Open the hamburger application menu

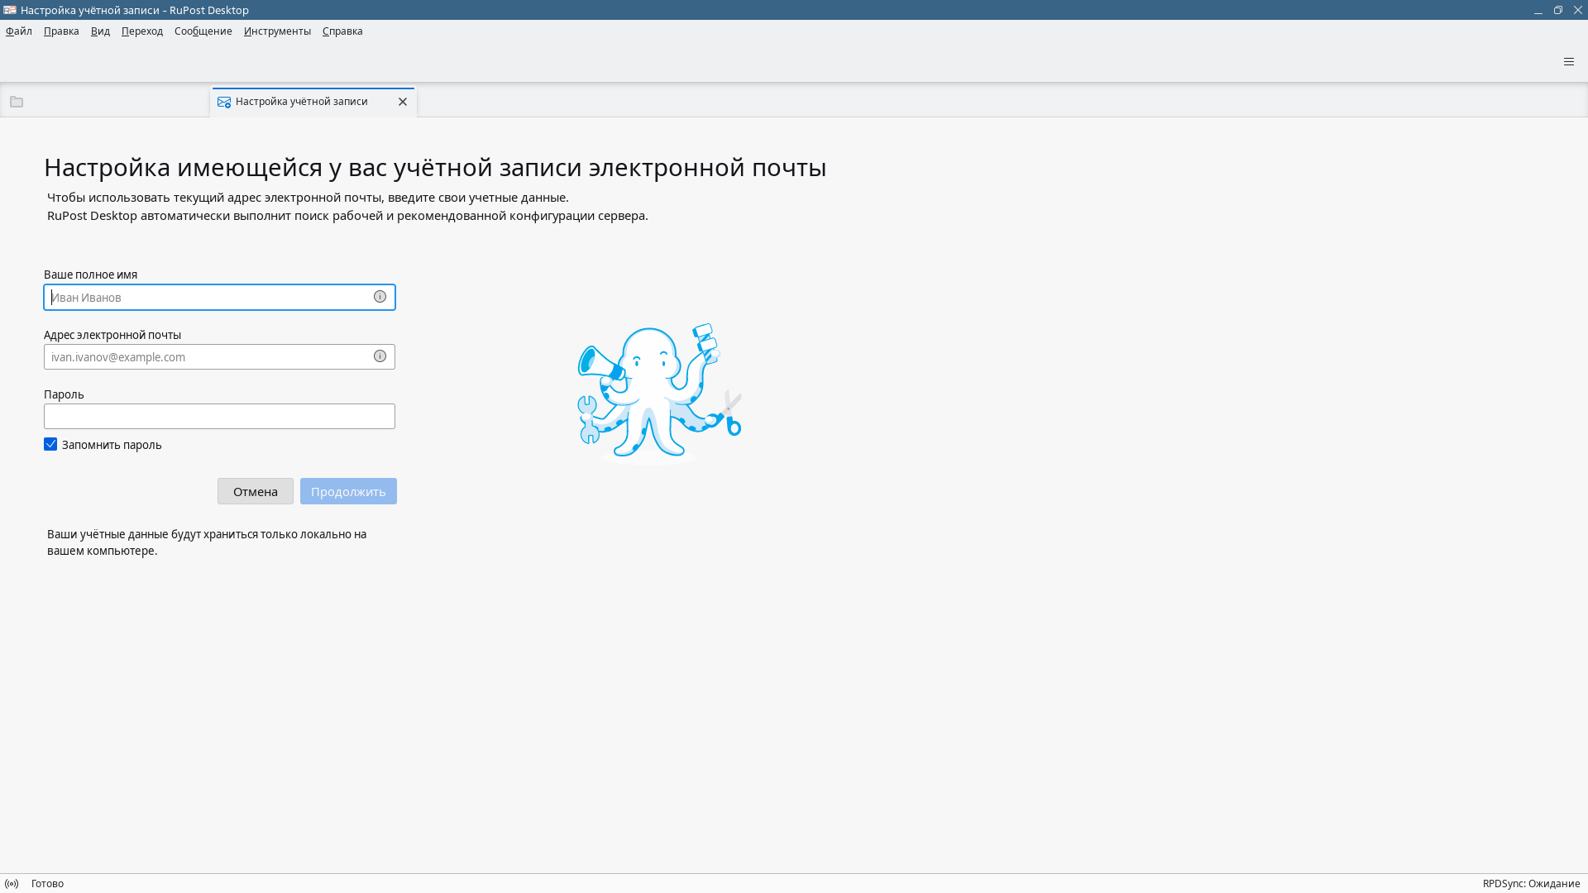1569,62
